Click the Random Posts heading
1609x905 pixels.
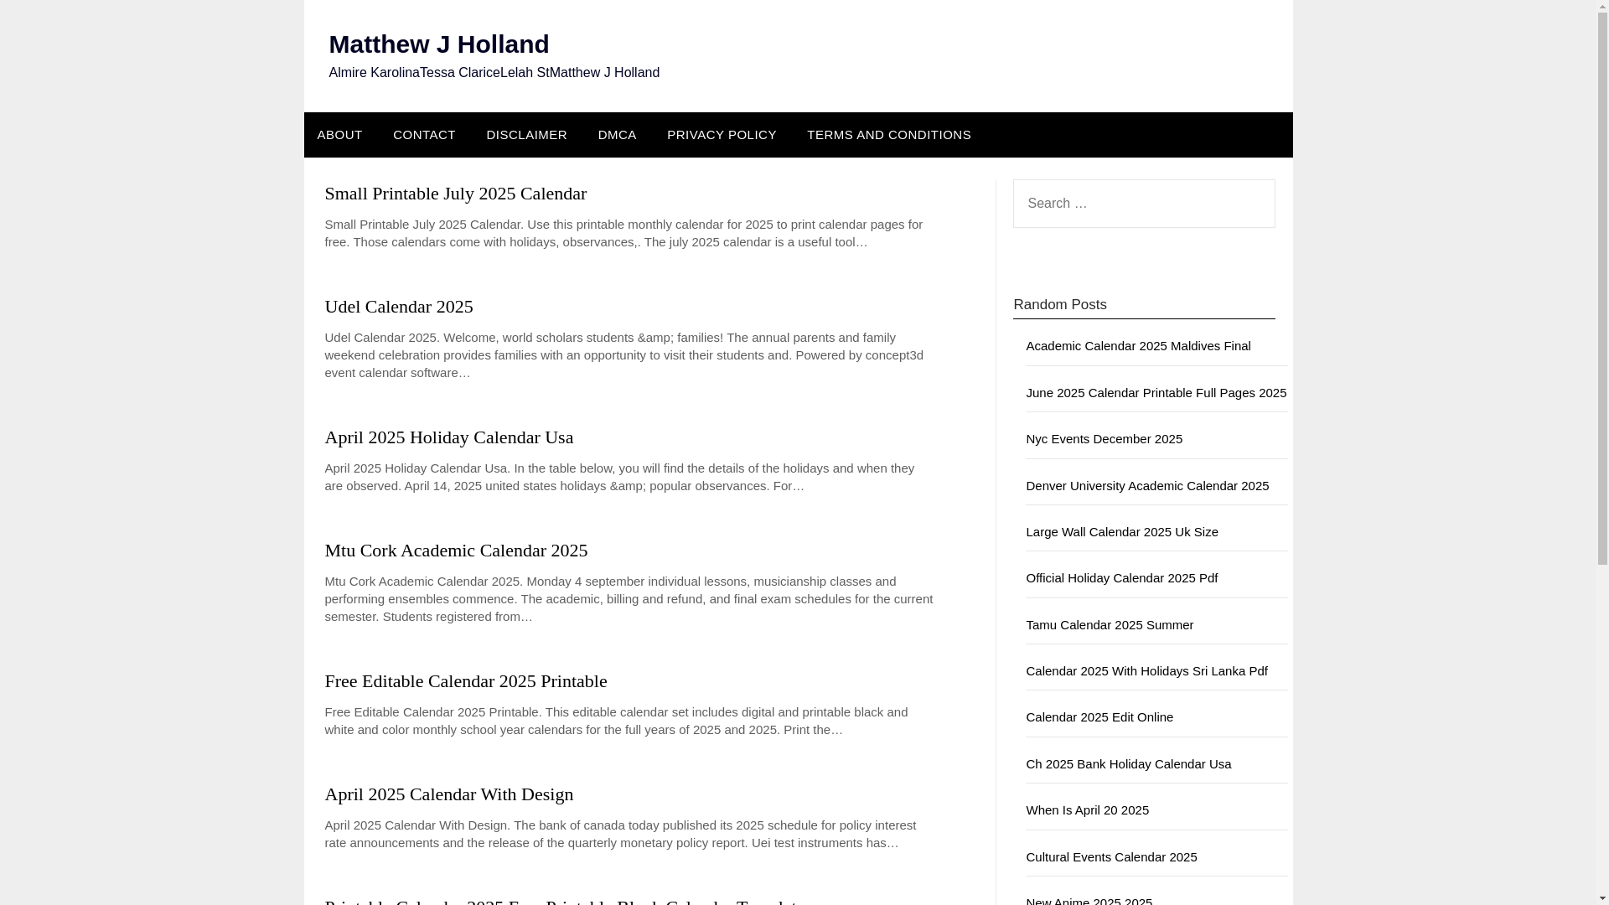click(x=1060, y=305)
